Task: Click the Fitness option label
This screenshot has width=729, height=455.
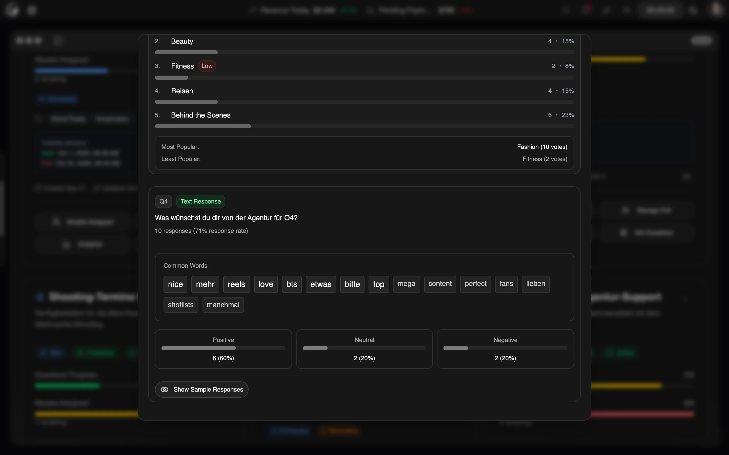Action: (x=182, y=66)
